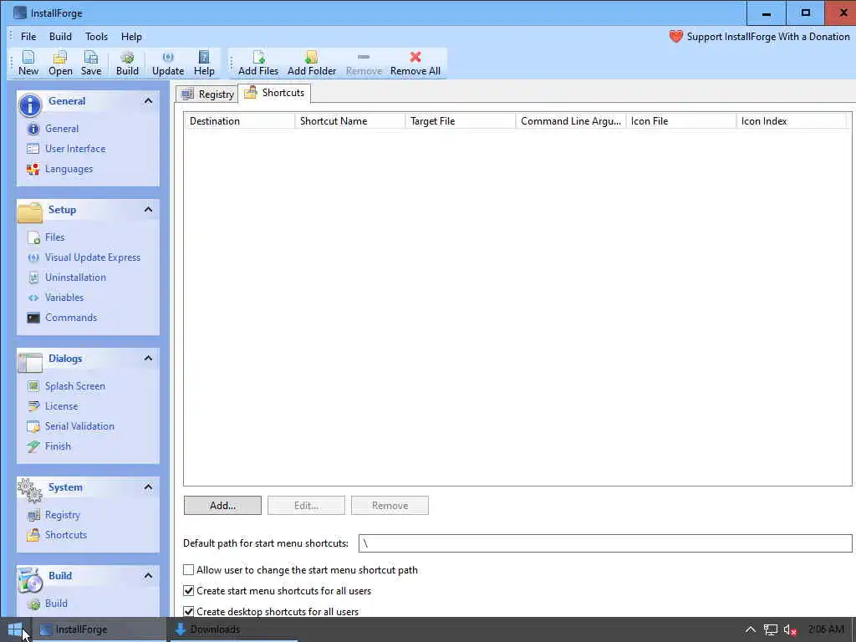This screenshot has width=856, height=642.
Task: Collapse the Dialogs sidebar group
Action: [x=148, y=358]
